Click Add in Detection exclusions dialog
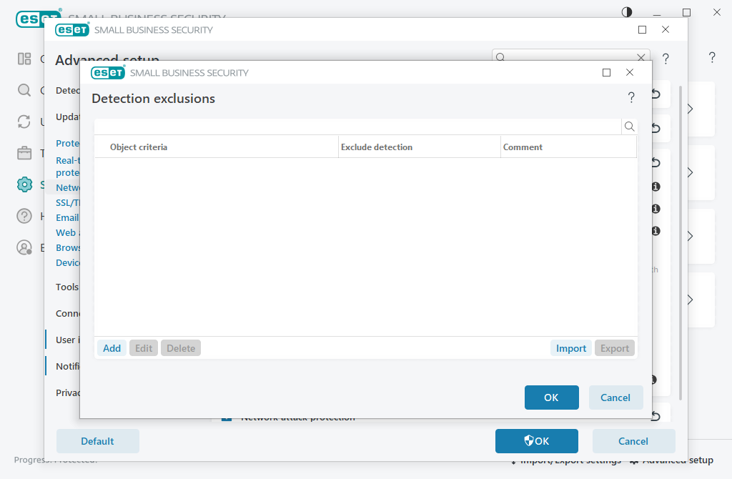The height and width of the screenshot is (479, 732). click(112, 348)
